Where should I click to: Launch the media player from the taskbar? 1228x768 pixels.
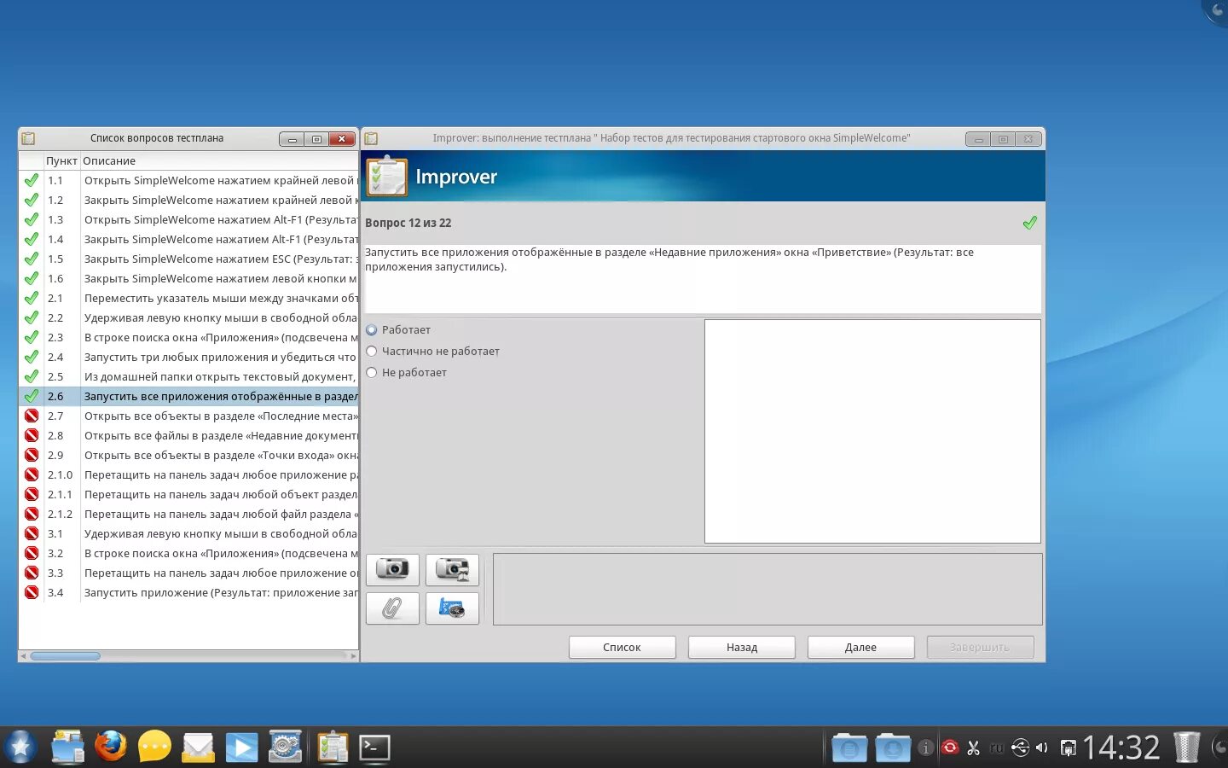[241, 748]
